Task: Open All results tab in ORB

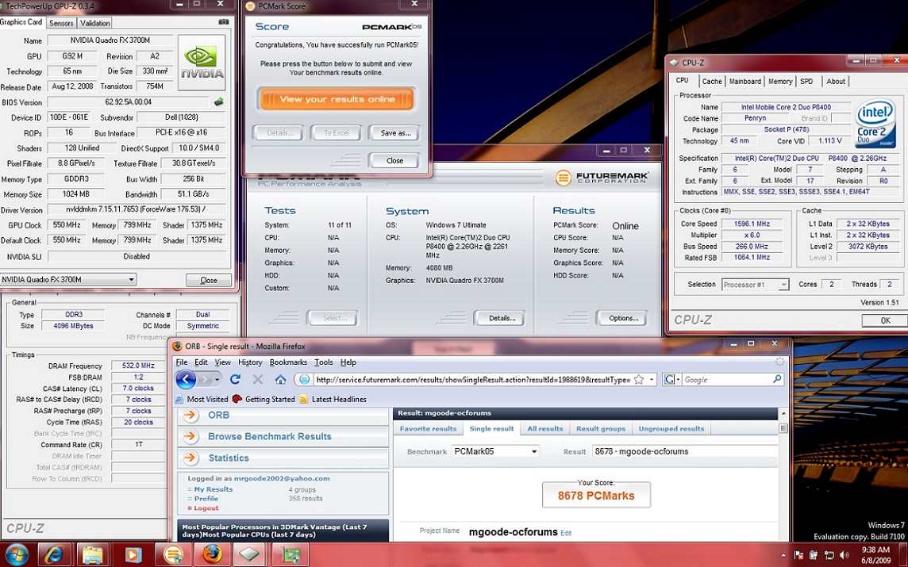Action: click(x=545, y=429)
